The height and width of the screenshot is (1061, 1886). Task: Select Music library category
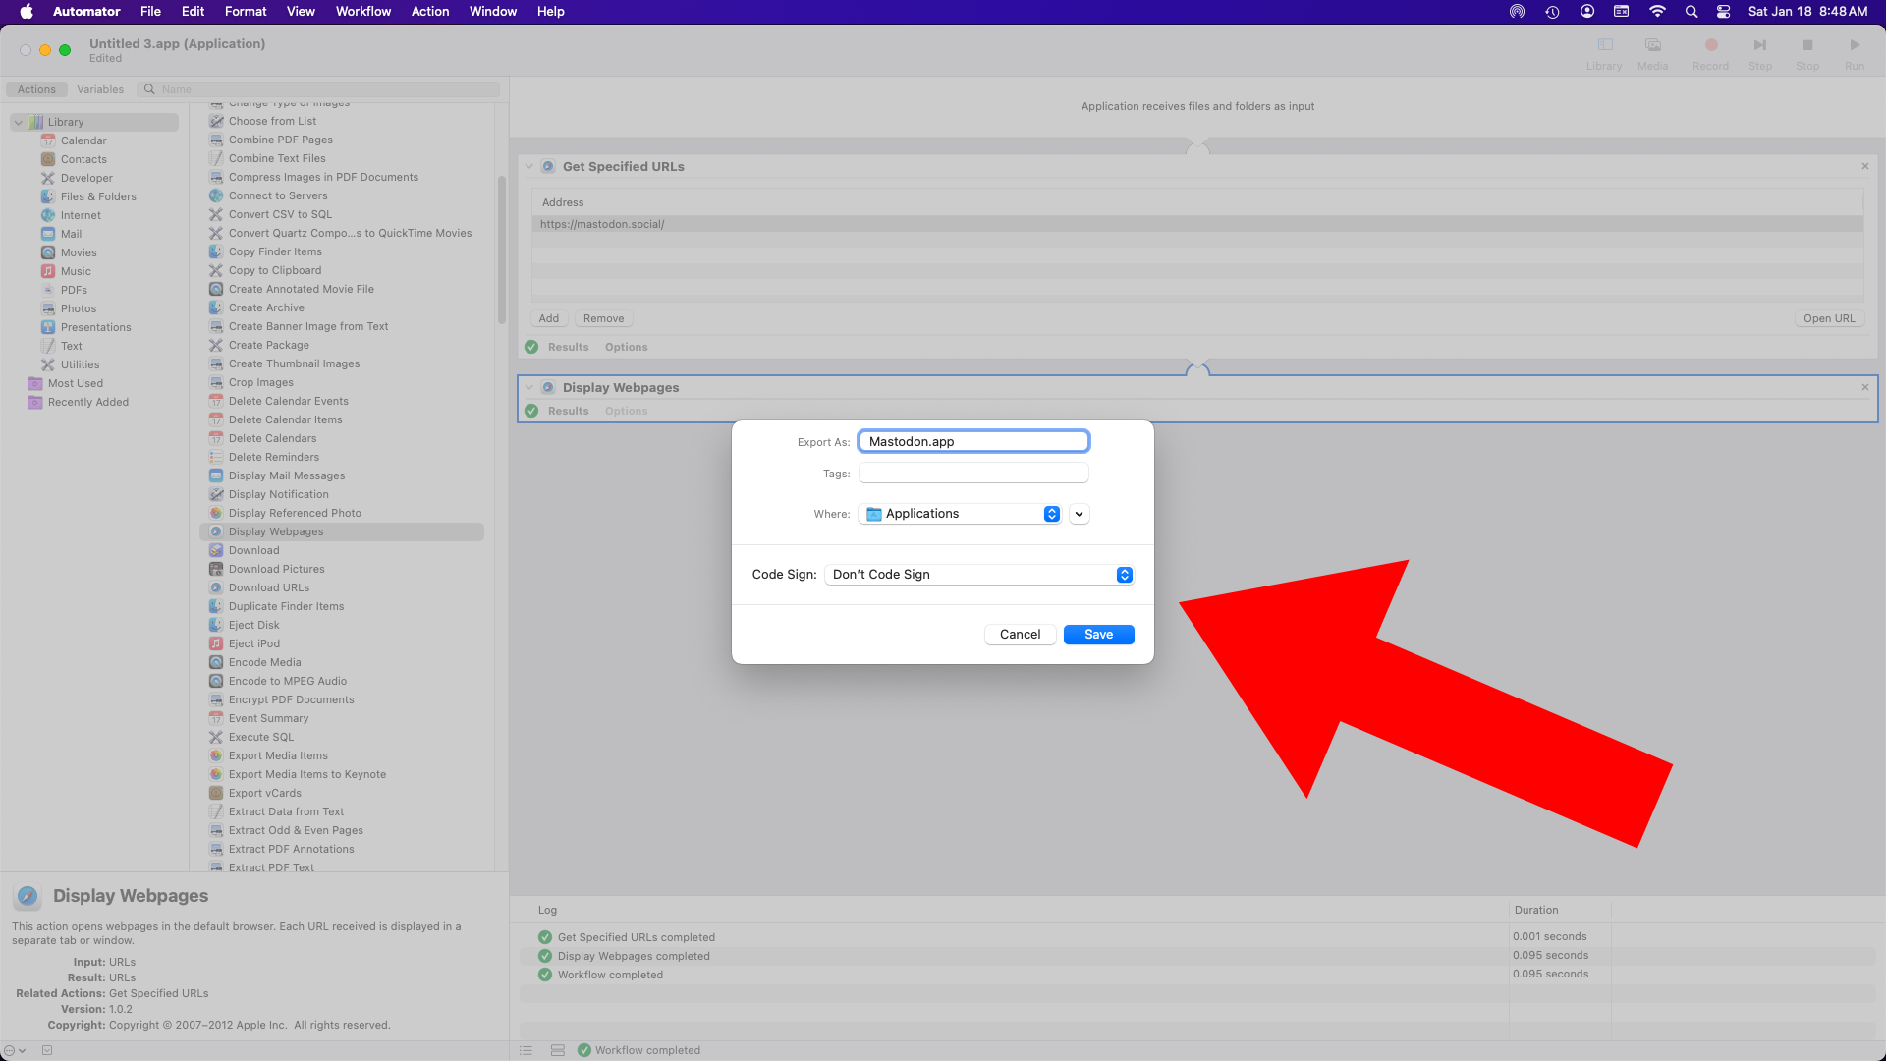pos(76,271)
